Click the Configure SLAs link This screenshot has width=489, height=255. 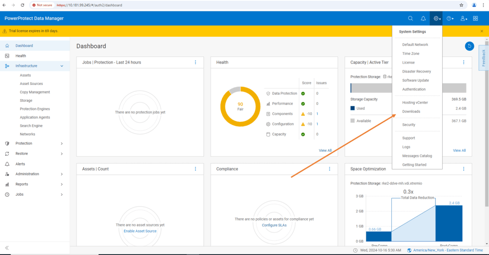pos(274,225)
